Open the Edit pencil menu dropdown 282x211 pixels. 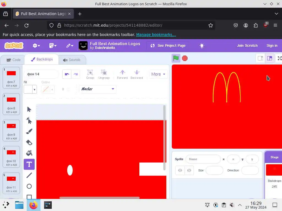[70, 46]
